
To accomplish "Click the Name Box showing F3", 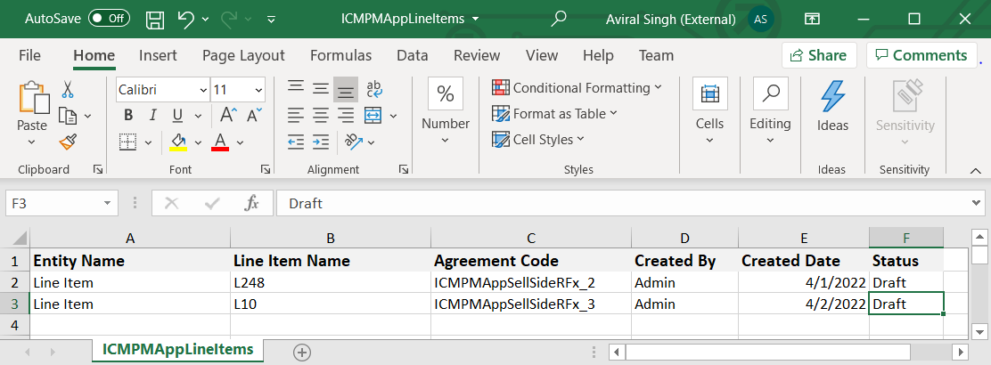I will click(x=53, y=203).
